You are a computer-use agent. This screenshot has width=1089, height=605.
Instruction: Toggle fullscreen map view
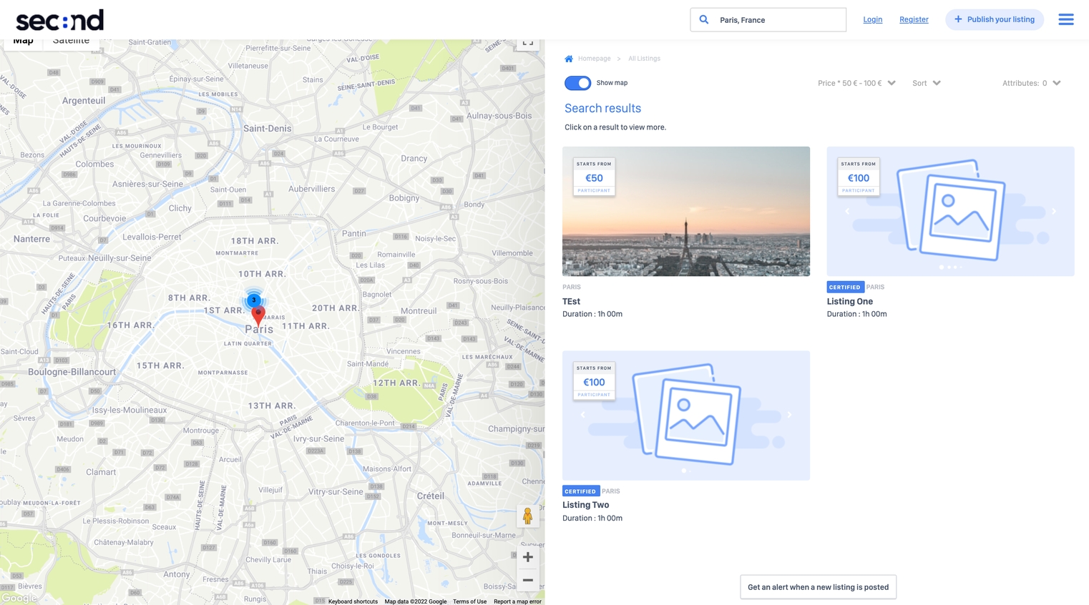click(527, 43)
